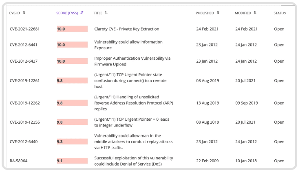
Task: Open CVE-2012-6441 vulnerability entry
Action: pos(23,45)
